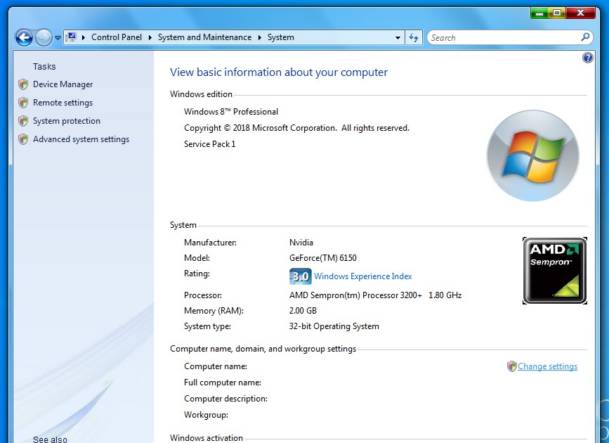
Task: Focus the Search input field
Action: tap(505, 38)
